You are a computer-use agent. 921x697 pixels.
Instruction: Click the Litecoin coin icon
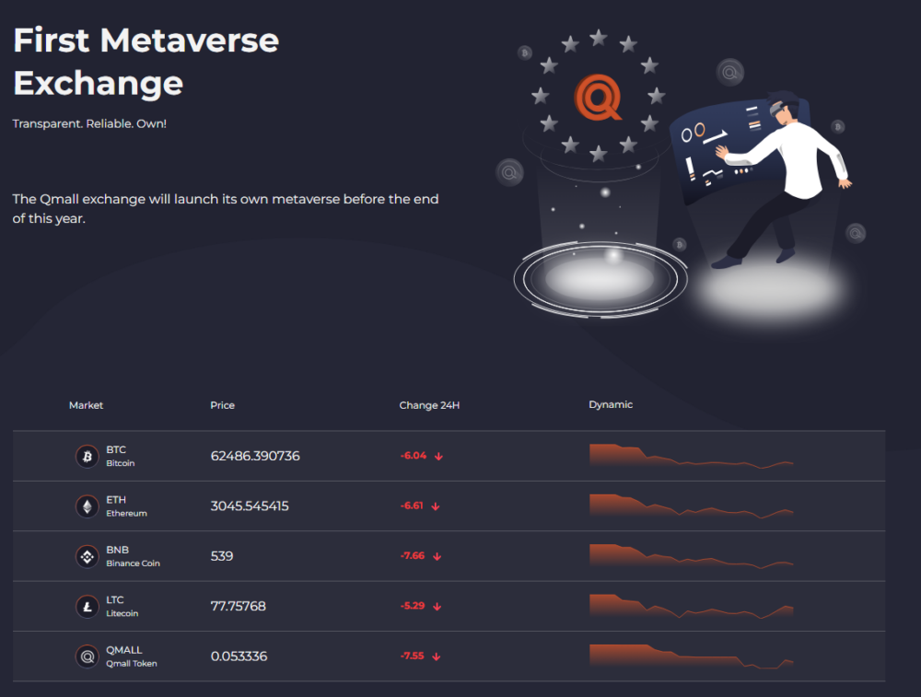[x=87, y=607]
